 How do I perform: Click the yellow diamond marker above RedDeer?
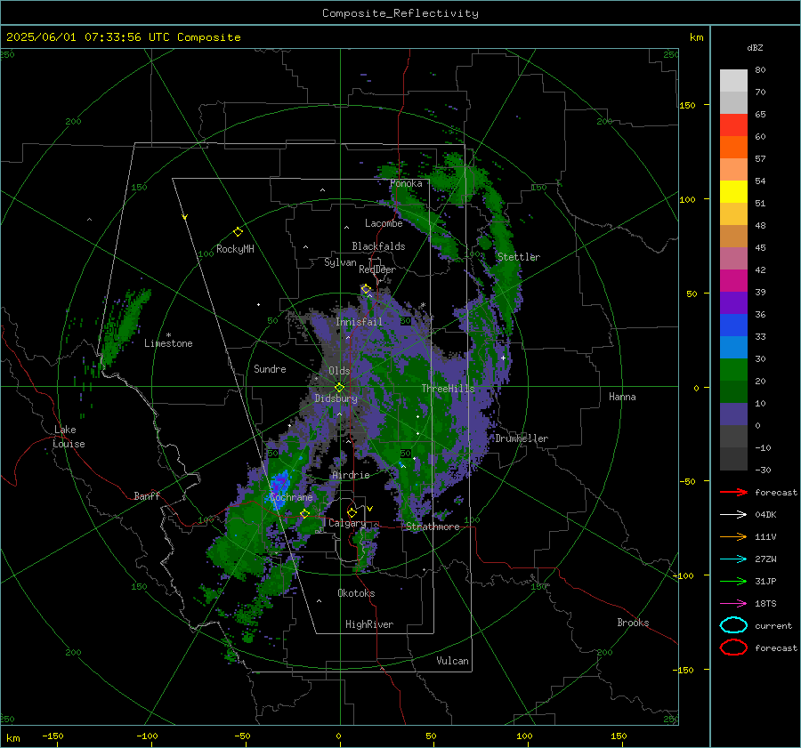pyautogui.click(x=366, y=289)
